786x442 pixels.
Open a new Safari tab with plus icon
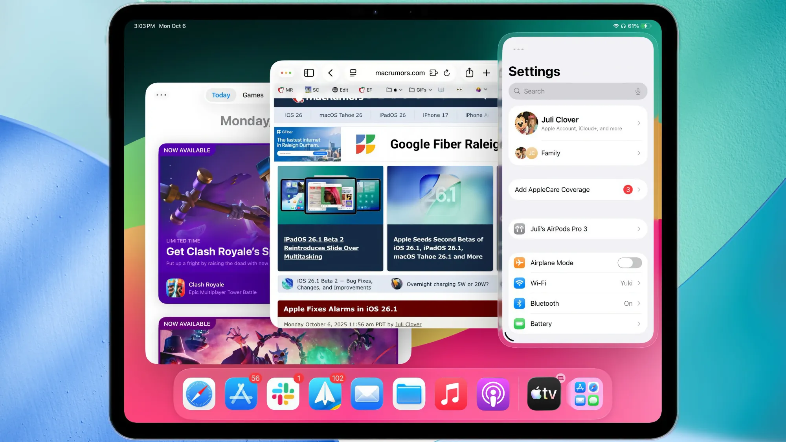pos(487,73)
